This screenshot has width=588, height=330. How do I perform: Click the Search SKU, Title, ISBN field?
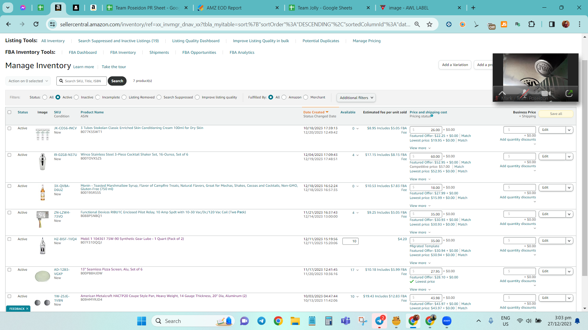pyautogui.click(x=81, y=81)
